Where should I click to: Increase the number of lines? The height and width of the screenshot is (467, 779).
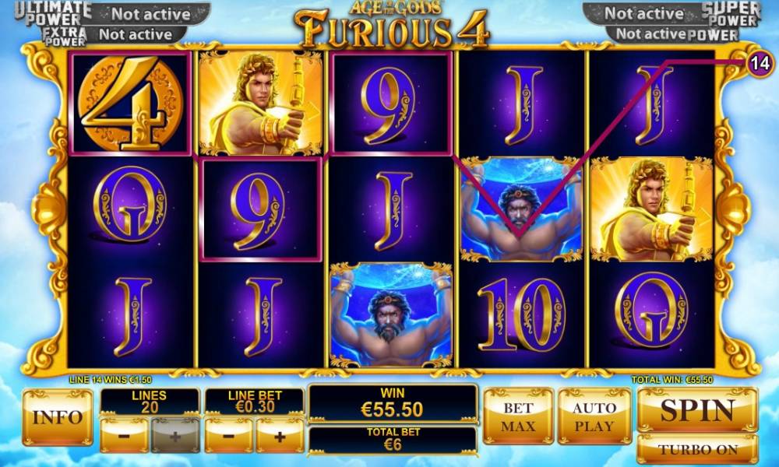point(175,435)
